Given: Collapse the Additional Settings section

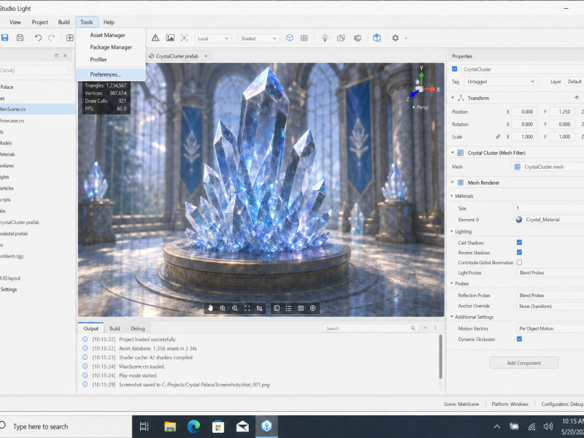Looking at the screenshot, I should [451, 317].
